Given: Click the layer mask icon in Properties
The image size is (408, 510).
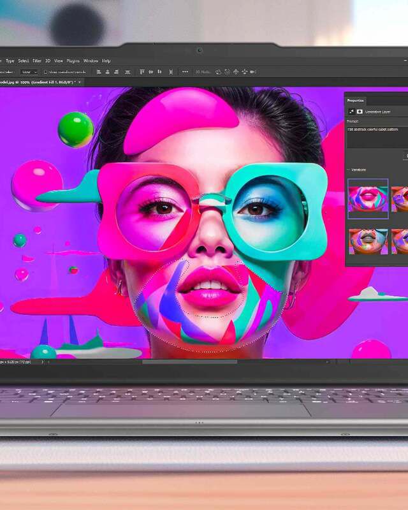Looking at the screenshot, I should pos(360,112).
